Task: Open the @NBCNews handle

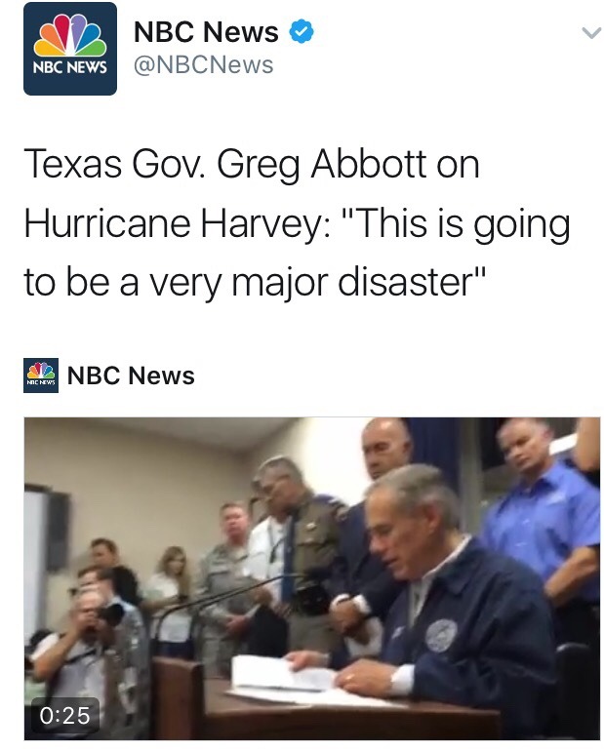Action: click(204, 64)
